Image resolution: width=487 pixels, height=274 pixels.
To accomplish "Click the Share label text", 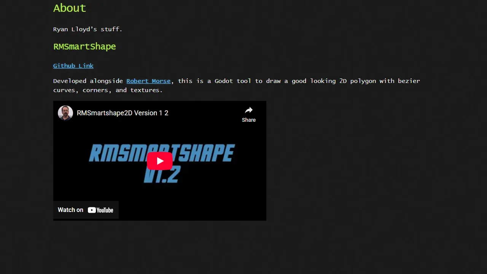I will point(248,120).
